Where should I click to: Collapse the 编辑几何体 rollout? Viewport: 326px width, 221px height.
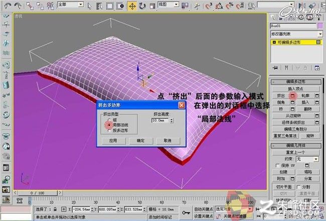click(296, 145)
